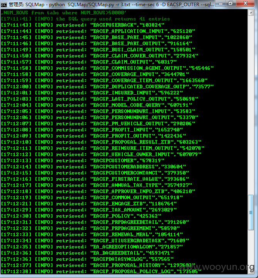Click the EACSP_DUPLICATED_COVERAGE_OUTP entry

point(107,87)
